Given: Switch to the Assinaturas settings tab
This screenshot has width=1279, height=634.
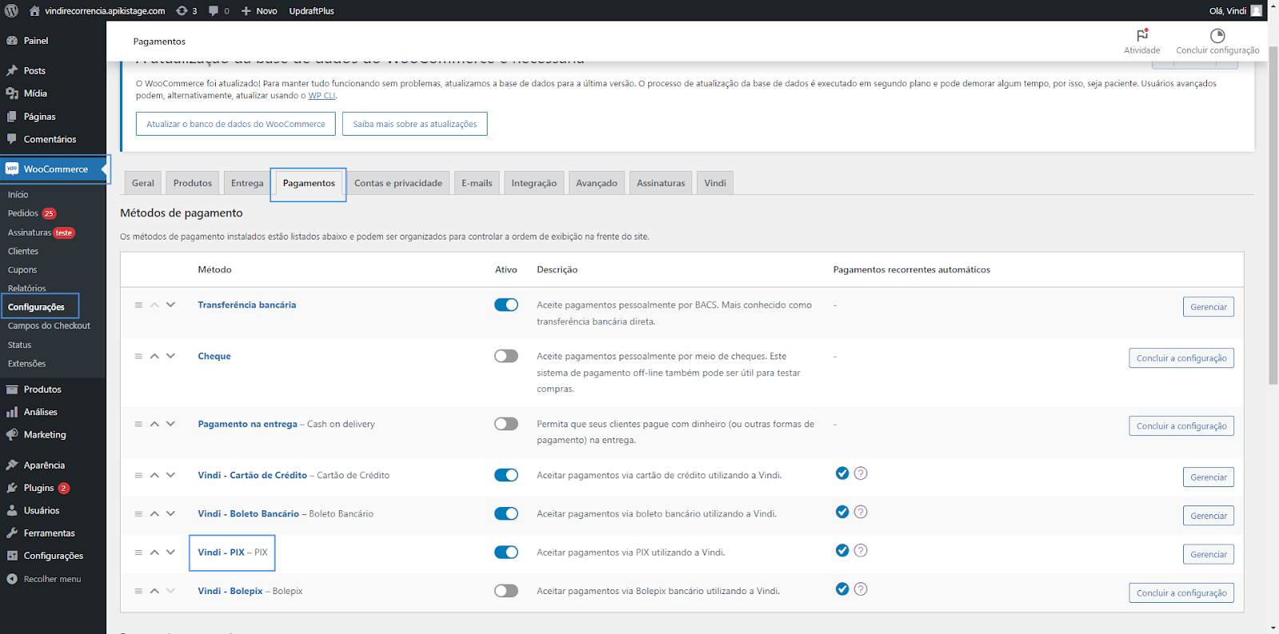Looking at the screenshot, I should pyautogui.click(x=660, y=183).
